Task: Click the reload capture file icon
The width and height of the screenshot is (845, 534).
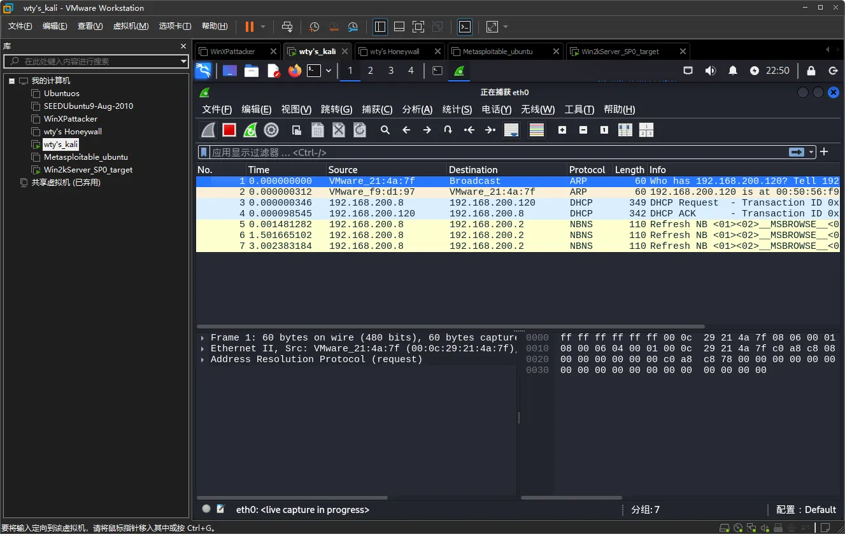Action: [360, 130]
